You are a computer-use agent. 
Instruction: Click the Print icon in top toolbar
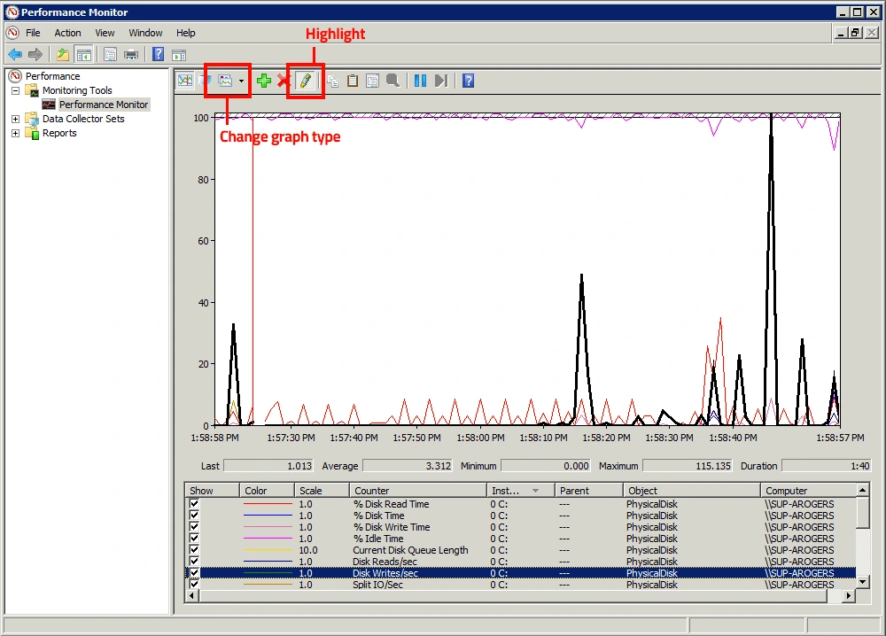pos(131,55)
